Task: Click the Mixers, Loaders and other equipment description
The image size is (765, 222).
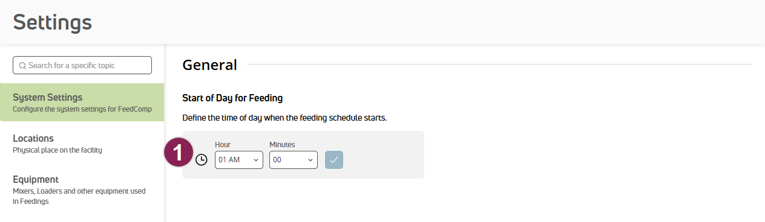Action: 79,196
